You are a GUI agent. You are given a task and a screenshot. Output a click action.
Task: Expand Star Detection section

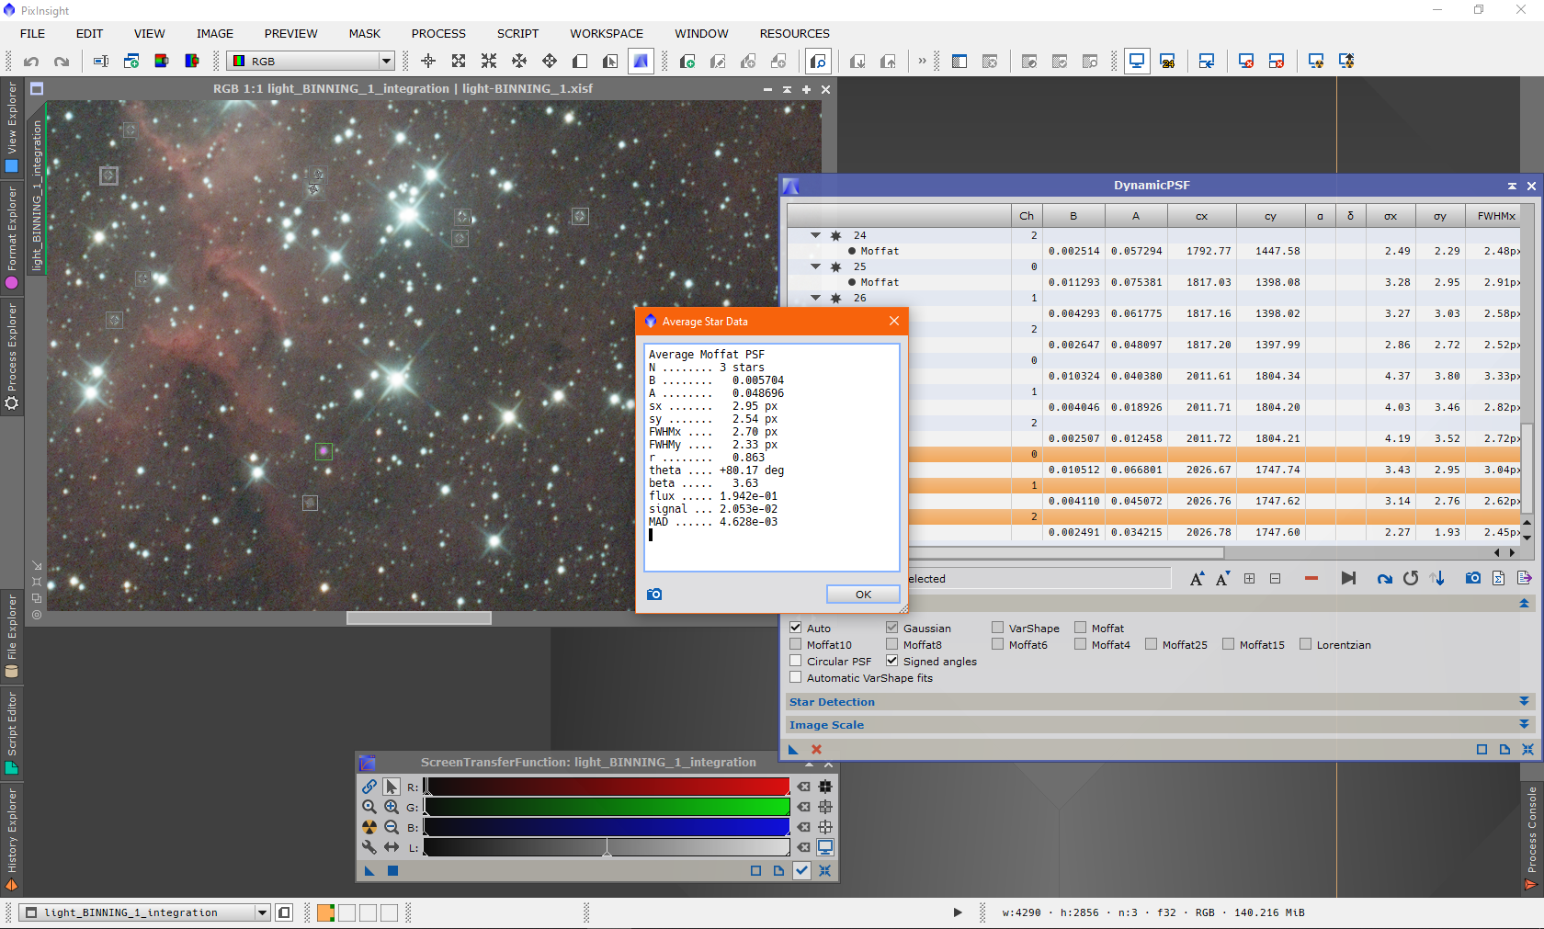[x=1524, y=701]
